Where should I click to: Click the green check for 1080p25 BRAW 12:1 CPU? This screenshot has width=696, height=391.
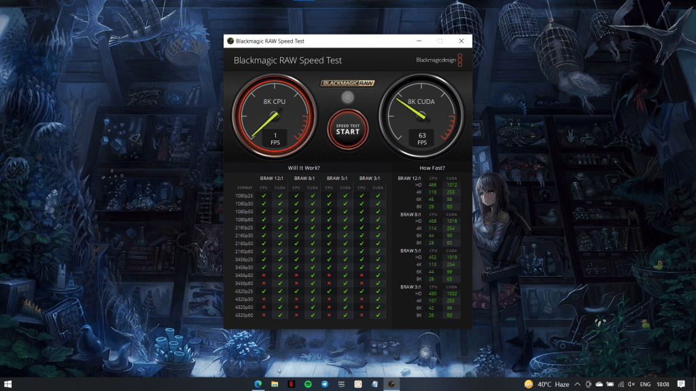click(264, 195)
